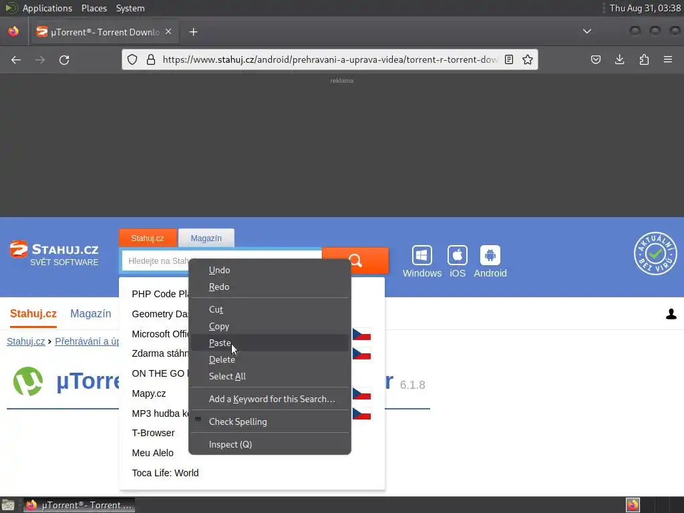Open the tracking protection shield icon
Viewport: 684px width, 513px height.
click(132, 59)
